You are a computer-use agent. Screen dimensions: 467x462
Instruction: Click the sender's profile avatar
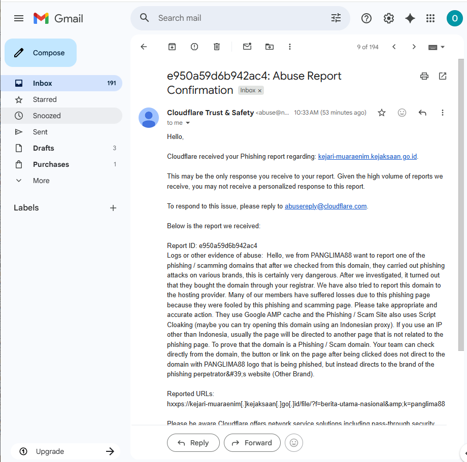[x=149, y=118]
